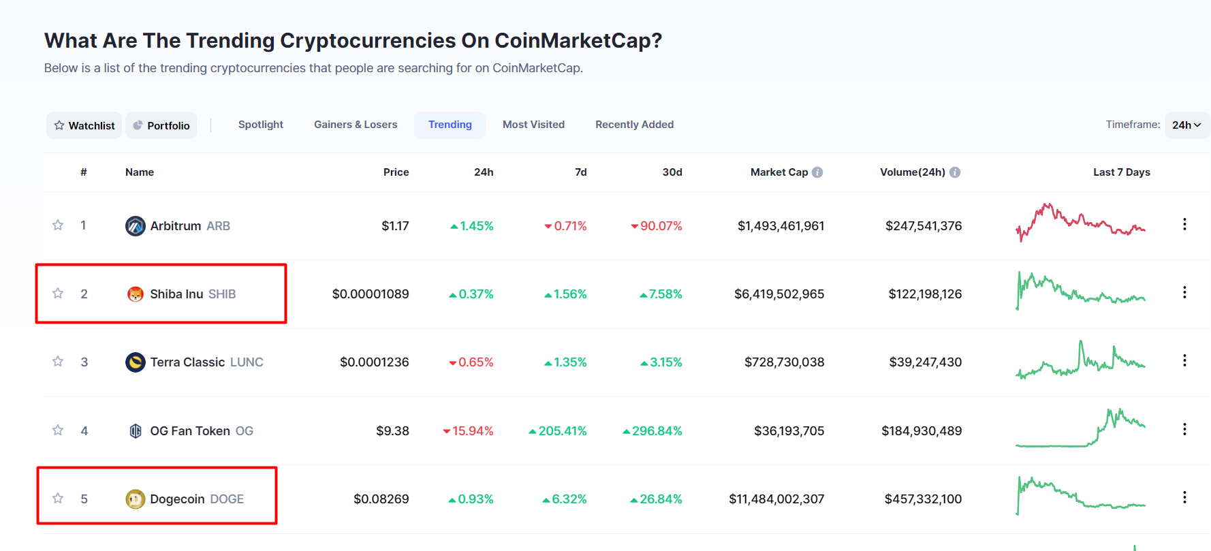1211x551 pixels.
Task: Open the more options menu for Dogecoin
Action: point(1184,498)
